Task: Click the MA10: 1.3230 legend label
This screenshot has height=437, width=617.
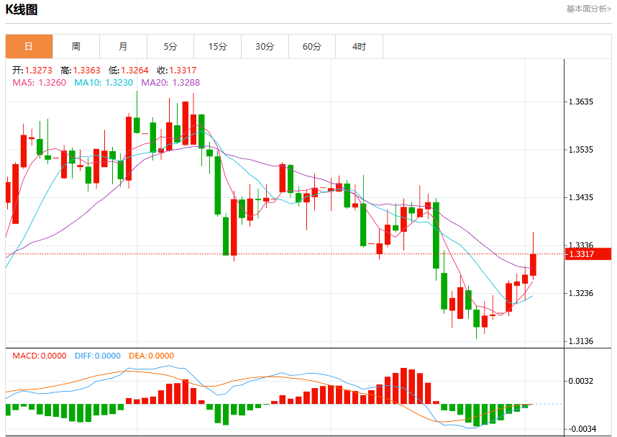Action: [104, 82]
